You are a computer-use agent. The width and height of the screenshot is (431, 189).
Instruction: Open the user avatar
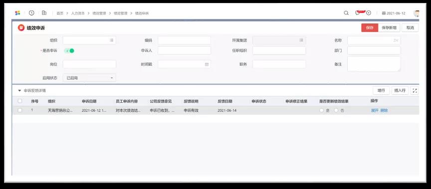point(416,13)
